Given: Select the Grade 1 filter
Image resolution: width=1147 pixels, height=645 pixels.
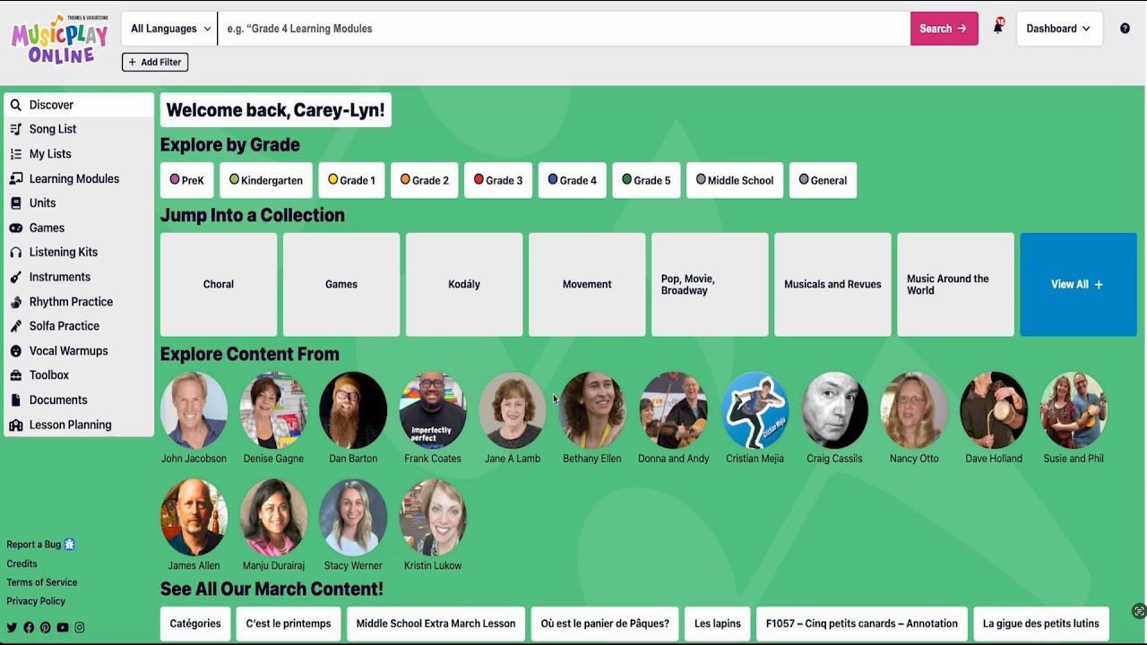Looking at the screenshot, I should click(x=352, y=180).
